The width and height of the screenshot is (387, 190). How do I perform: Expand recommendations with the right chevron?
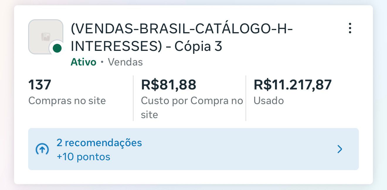340,149
